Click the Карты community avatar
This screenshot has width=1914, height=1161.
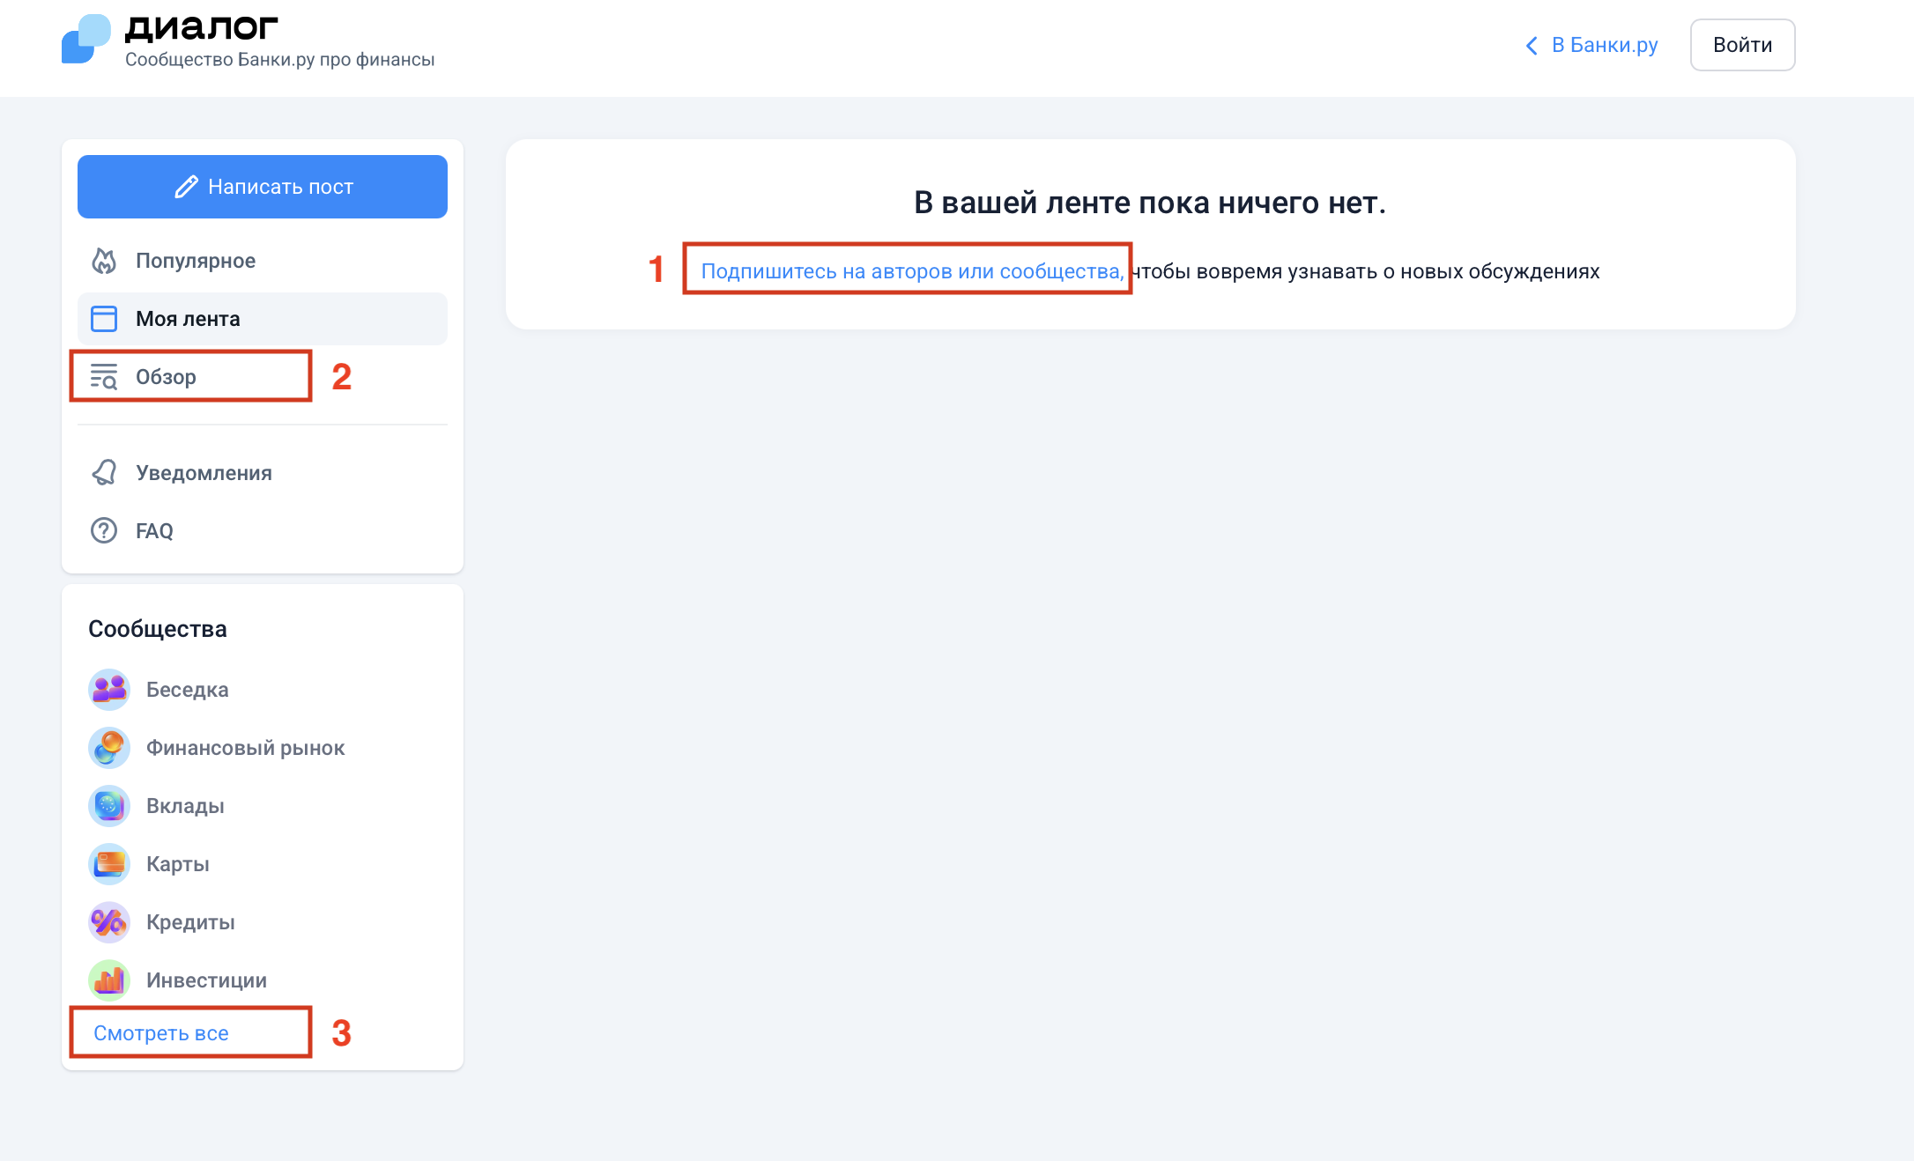click(x=109, y=864)
